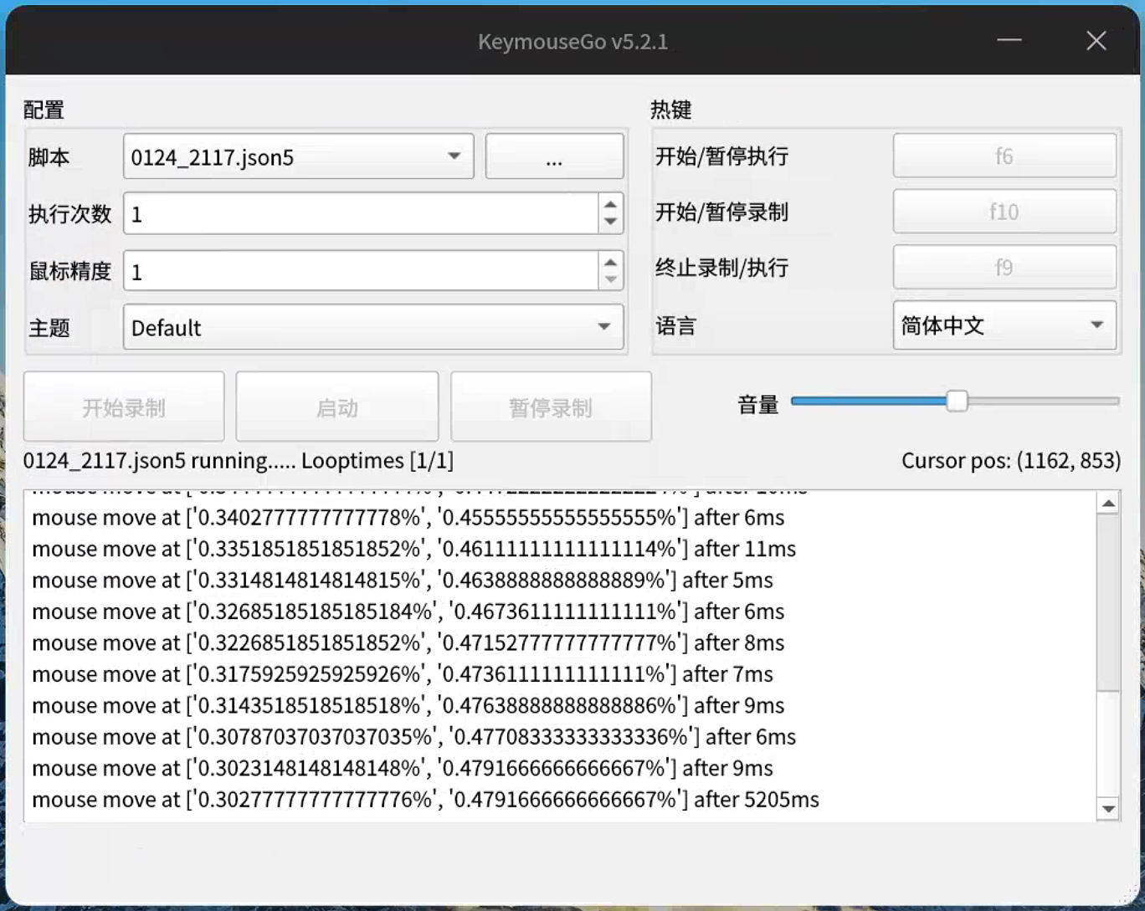This screenshot has height=911, width=1145.
Task: Open the script dropdown showing 0124_2117.json5
Action: click(x=298, y=156)
